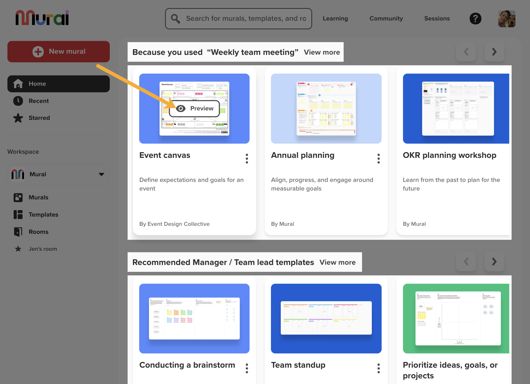The width and height of the screenshot is (530, 384).
Task: Go to the Learning menu item
Action: [x=335, y=18]
